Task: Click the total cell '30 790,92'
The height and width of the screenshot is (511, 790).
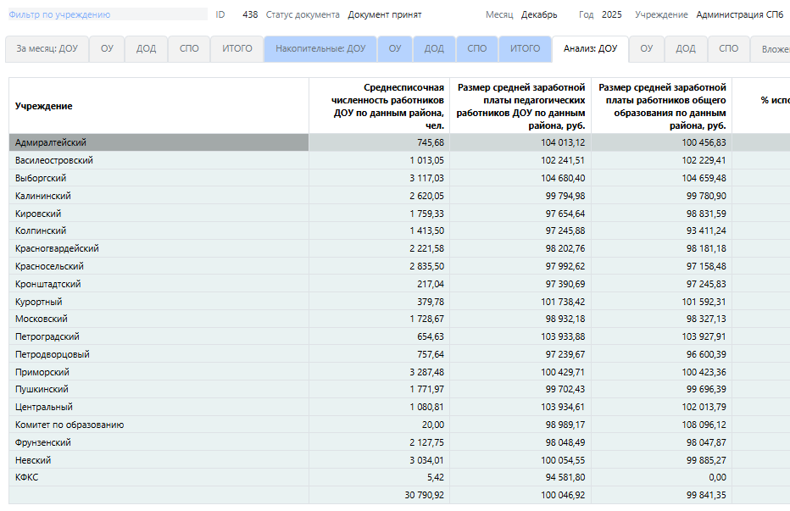Action: point(424,495)
